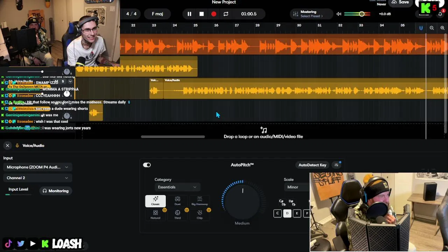Zoom in the timeline
Image resolution: width=448 pixels, height=252 pixels.
[x=442, y=28]
